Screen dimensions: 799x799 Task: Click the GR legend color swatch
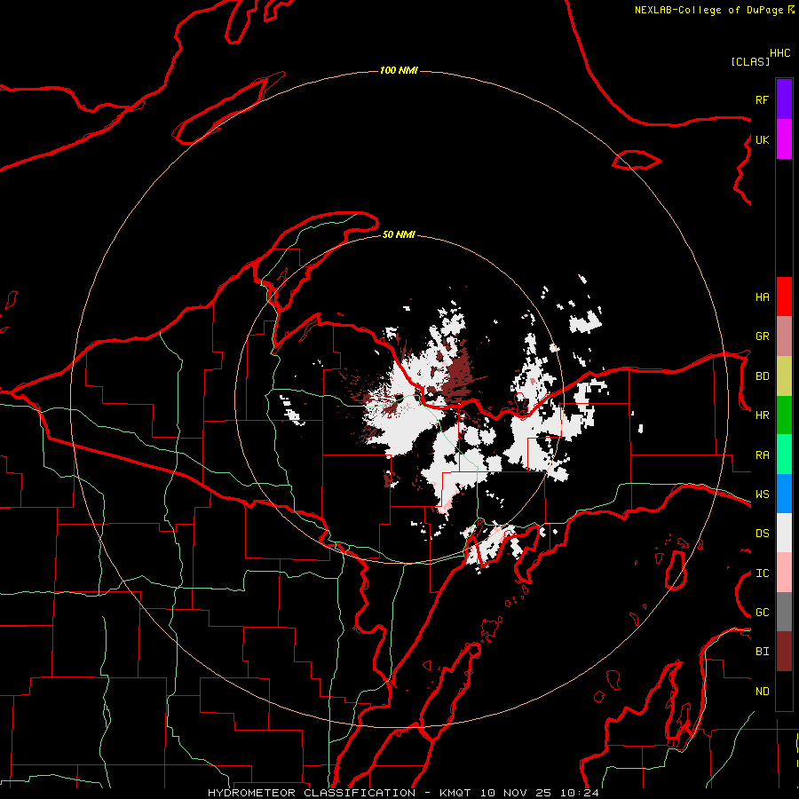pyautogui.click(x=784, y=336)
